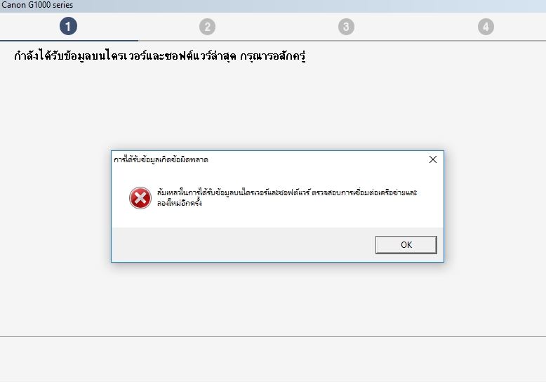
Task: Click the empty title bar area of the dialog
Action: (317, 159)
